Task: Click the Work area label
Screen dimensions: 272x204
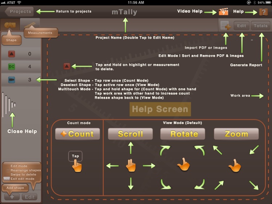Action: (240, 96)
